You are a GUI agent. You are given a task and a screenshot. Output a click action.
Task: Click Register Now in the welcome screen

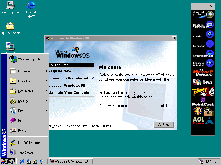[60, 71]
